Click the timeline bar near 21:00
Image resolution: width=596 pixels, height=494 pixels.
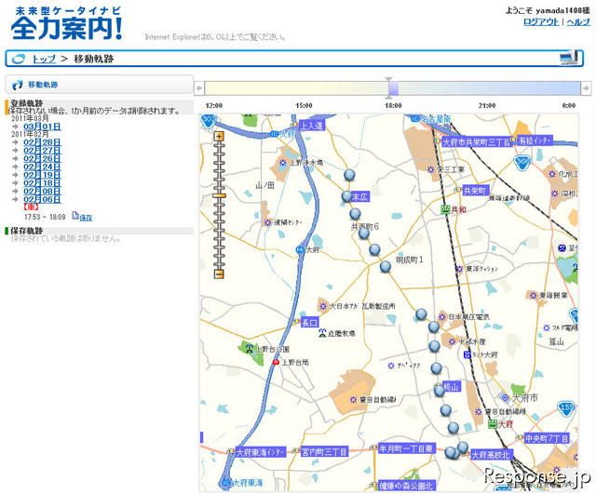(486, 88)
